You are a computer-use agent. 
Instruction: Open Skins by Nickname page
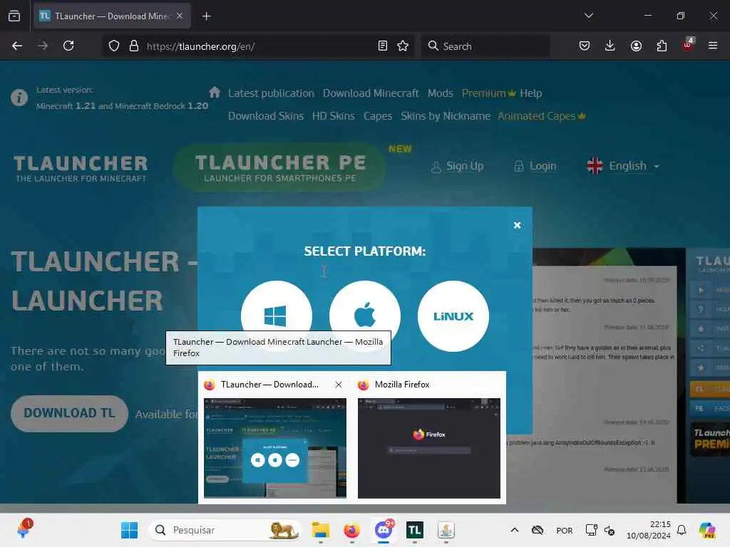(x=446, y=116)
